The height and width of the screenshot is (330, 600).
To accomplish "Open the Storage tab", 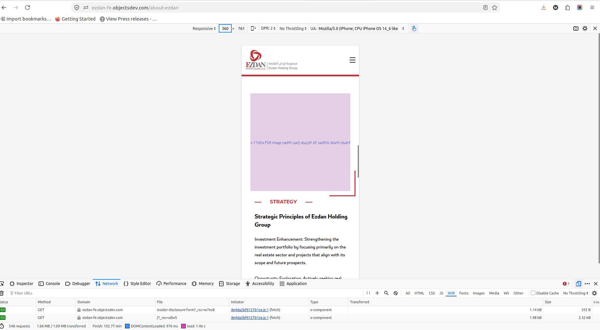I will click(229, 284).
